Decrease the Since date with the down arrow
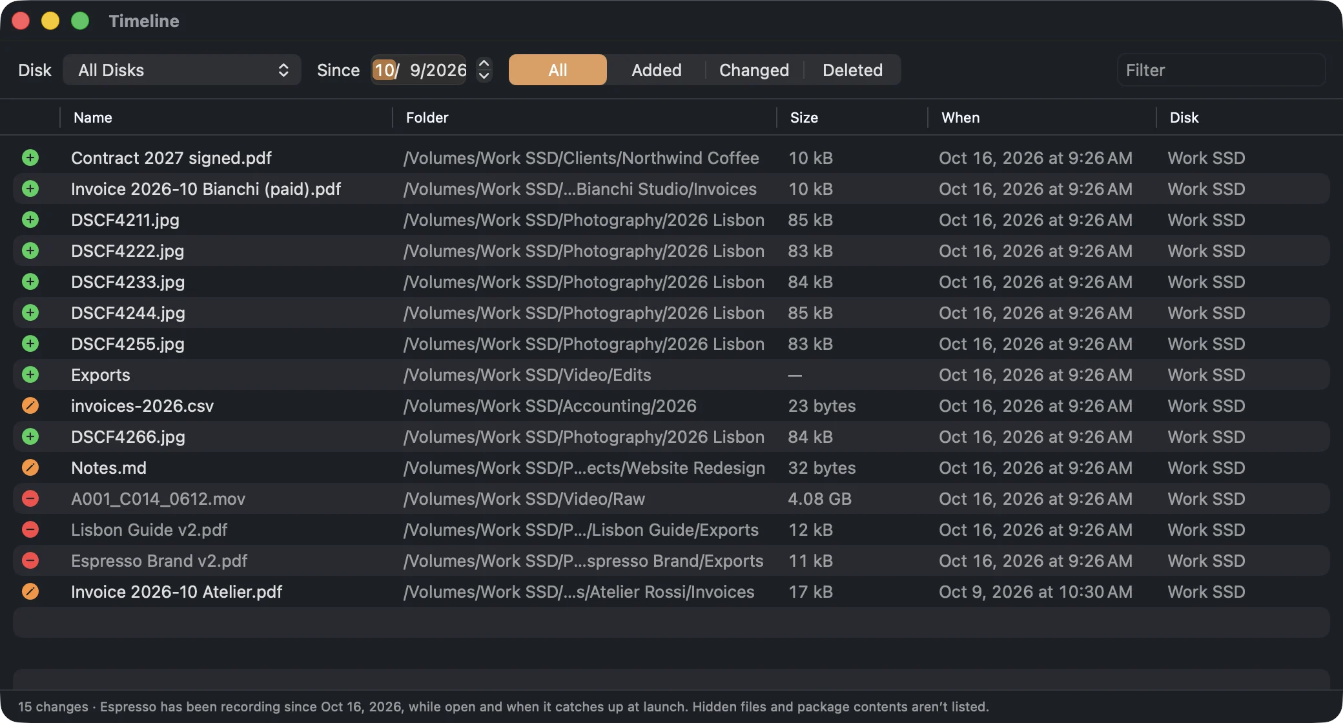The width and height of the screenshot is (1343, 723). pyautogui.click(x=484, y=76)
